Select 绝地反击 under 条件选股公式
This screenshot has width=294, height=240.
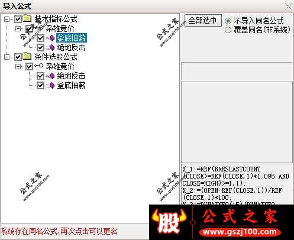pos(71,76)
